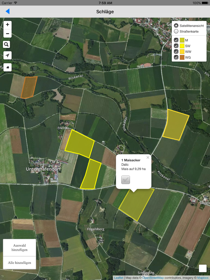Click the Eilenau place label
Image resolution: width=210 pixels, height=280 pixels.
[63, 128]
